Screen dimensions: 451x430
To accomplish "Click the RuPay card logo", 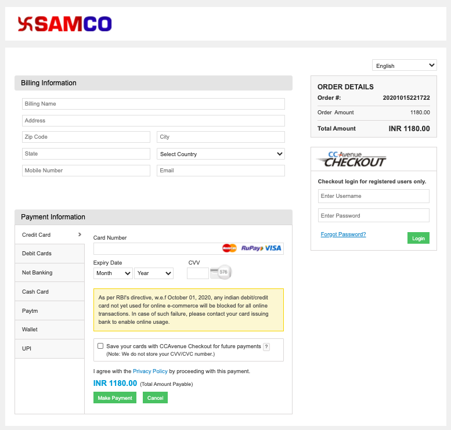I will tap(252, 248).
